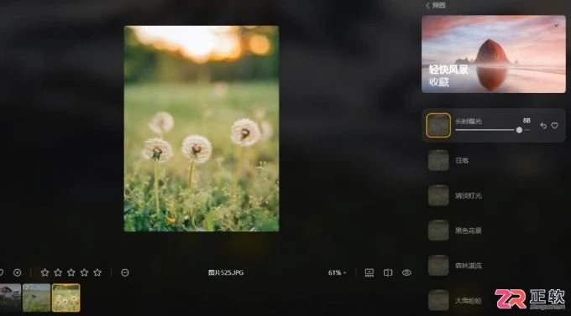Image resolution: width=571 pixels, height=316 pixels.
Task: Open the 轻快风景 收藏 collection banner
Action: click(494, 54)
